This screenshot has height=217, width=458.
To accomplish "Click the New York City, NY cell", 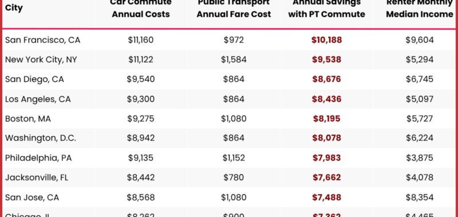I will point(41,60).
